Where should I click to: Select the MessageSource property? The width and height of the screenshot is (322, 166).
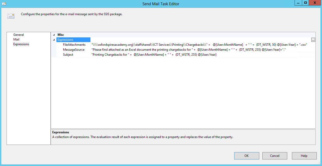[x=73, y=49]
